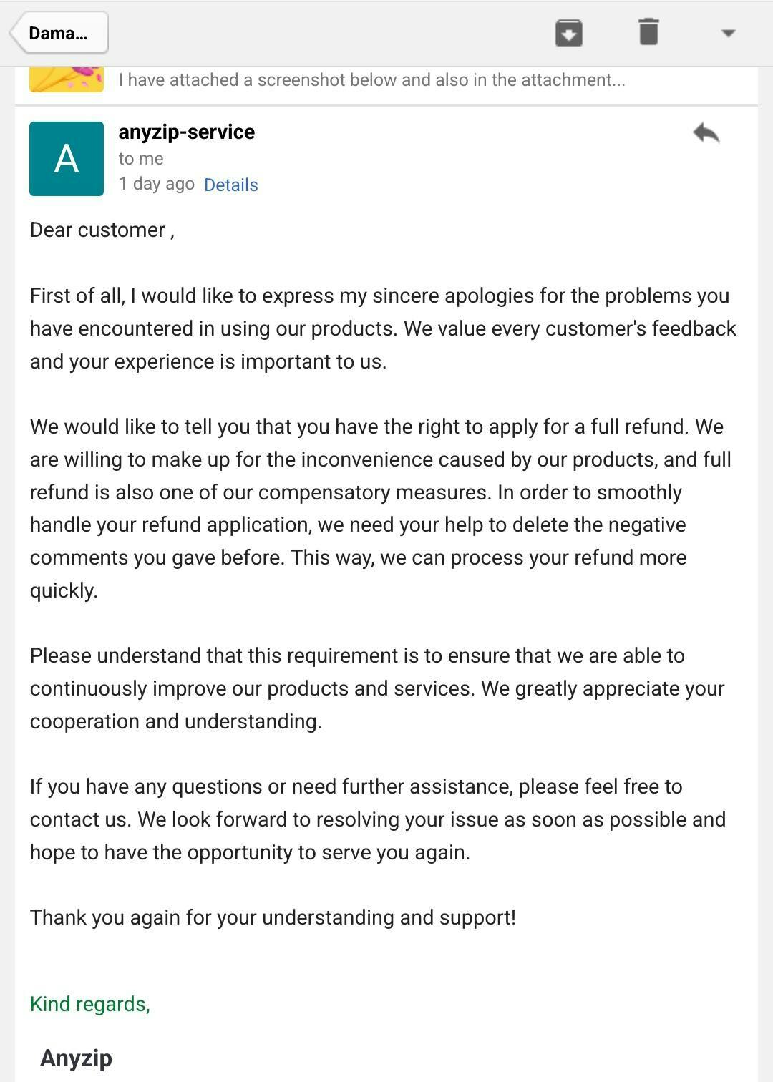Archive this email conversation

coord(568,33)
